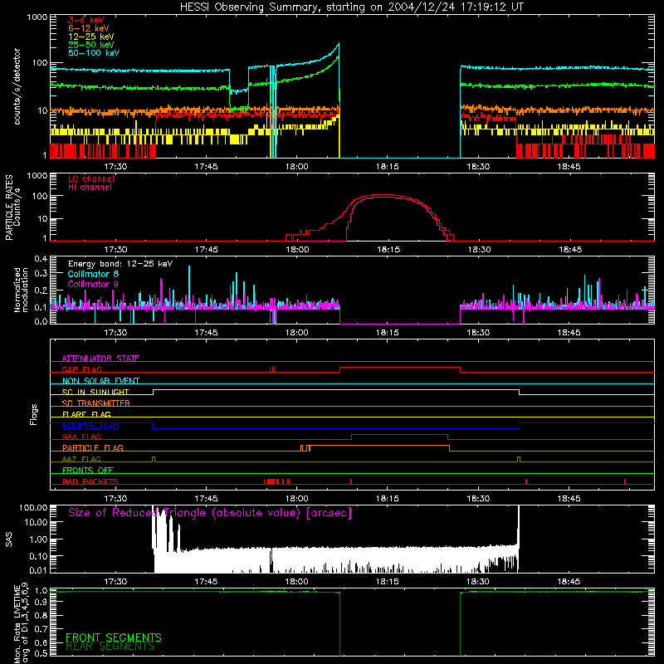Click the 18:00 tick under the count-rate plot

[x=297, y=167]
